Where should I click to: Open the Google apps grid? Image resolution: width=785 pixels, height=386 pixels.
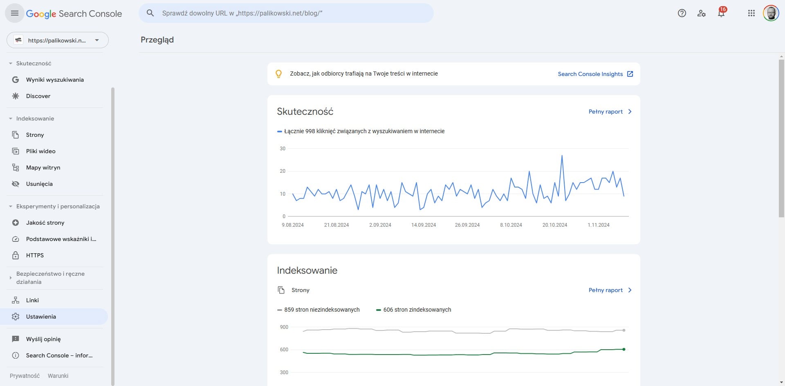point(751,13)
